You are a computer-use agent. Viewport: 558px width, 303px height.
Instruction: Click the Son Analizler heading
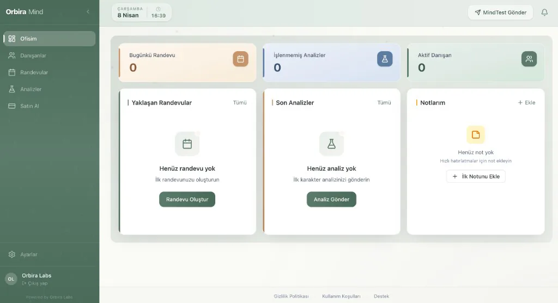(x=295, y=103)
